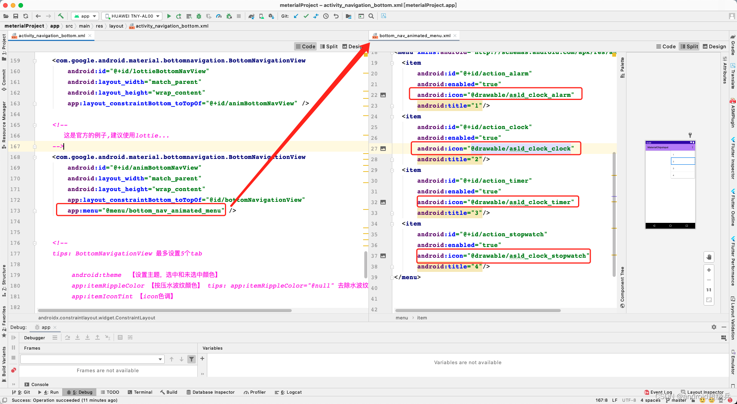Open the Frames thread combo box
The height and width of the screenshot is (404, 737).
(92, 359)
